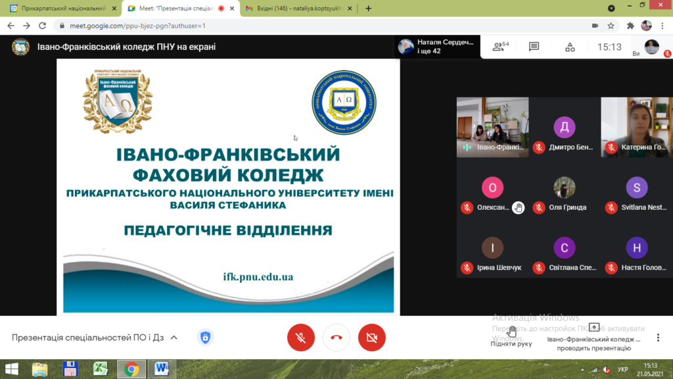The height and width of the screenshot is (379, 673).
Task: Open the meeting chat panel
Action: [x=534, y=47]
